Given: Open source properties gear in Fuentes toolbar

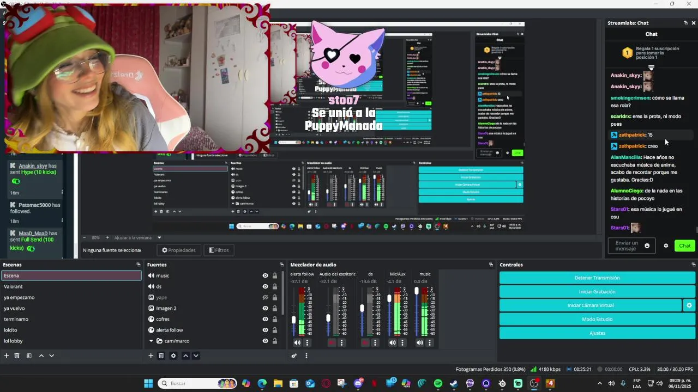Looking at the screenshot, I should coord(173,356).
